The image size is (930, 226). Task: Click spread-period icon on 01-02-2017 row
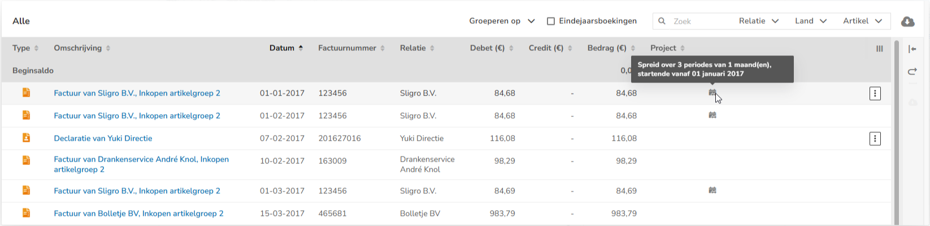(712, 115)
